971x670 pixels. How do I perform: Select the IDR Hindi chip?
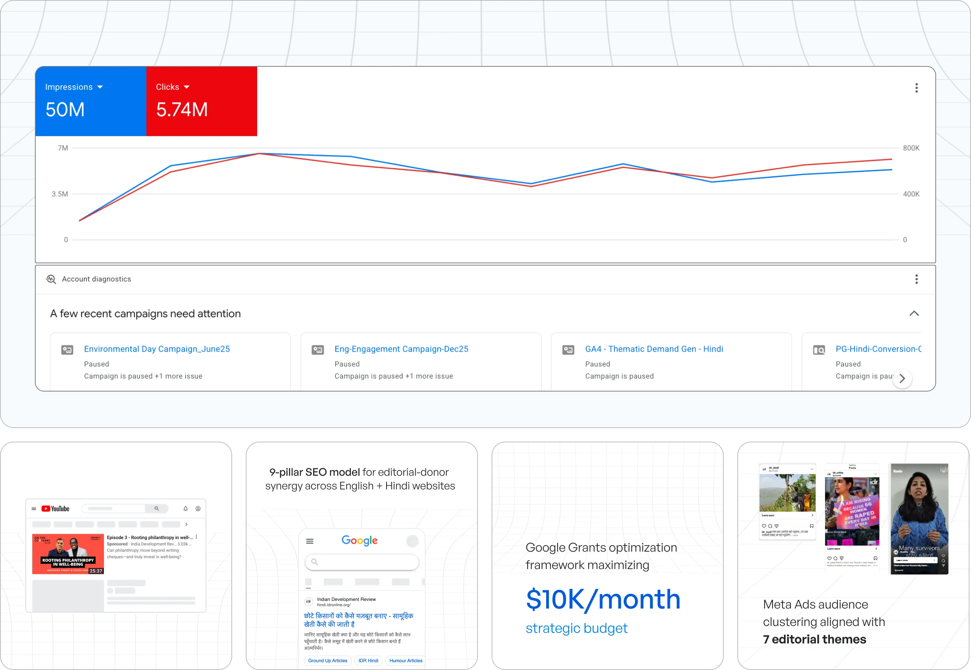coord(368,661)
